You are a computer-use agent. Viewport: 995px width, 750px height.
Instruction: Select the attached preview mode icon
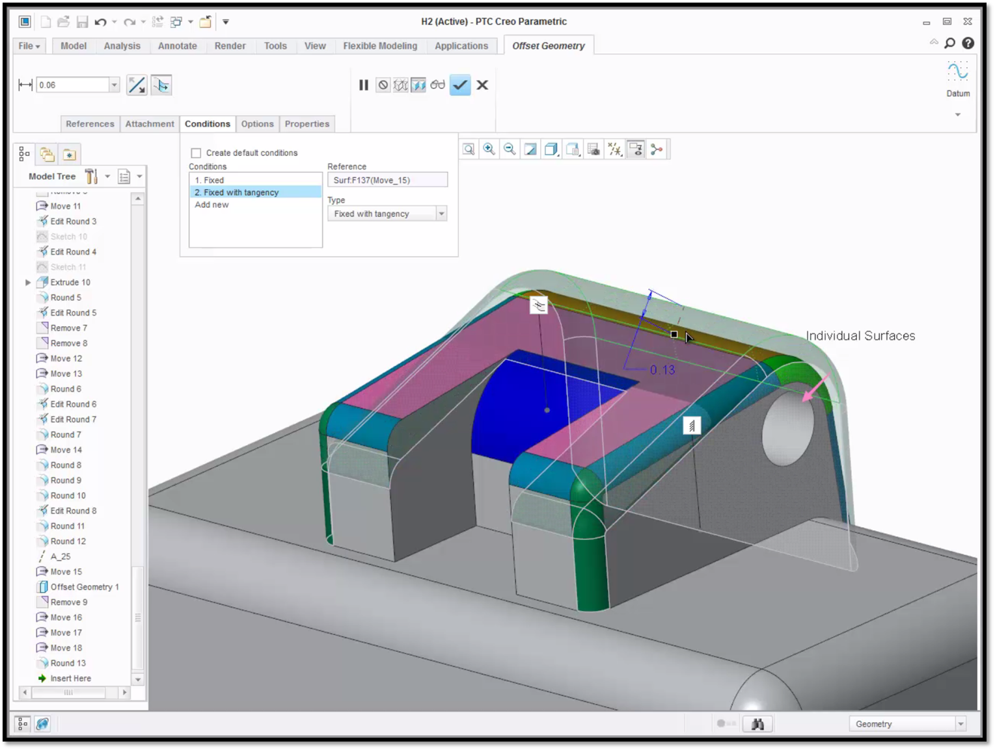(418, 85)
